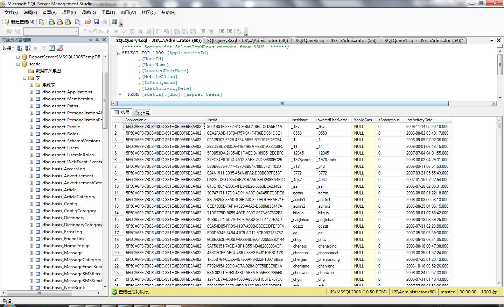This screenshot has height=307, width=504.
Task: Click the UserName column header
Action: (x=301, y=120)
